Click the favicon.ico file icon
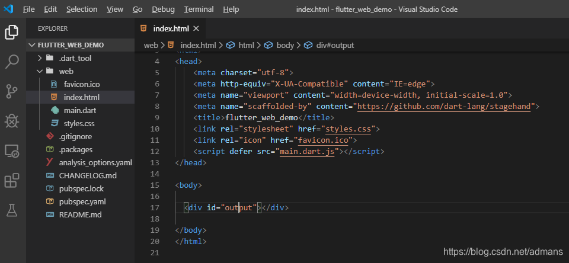This screenshot has height=263, width=569. click(x=54, y=84)
